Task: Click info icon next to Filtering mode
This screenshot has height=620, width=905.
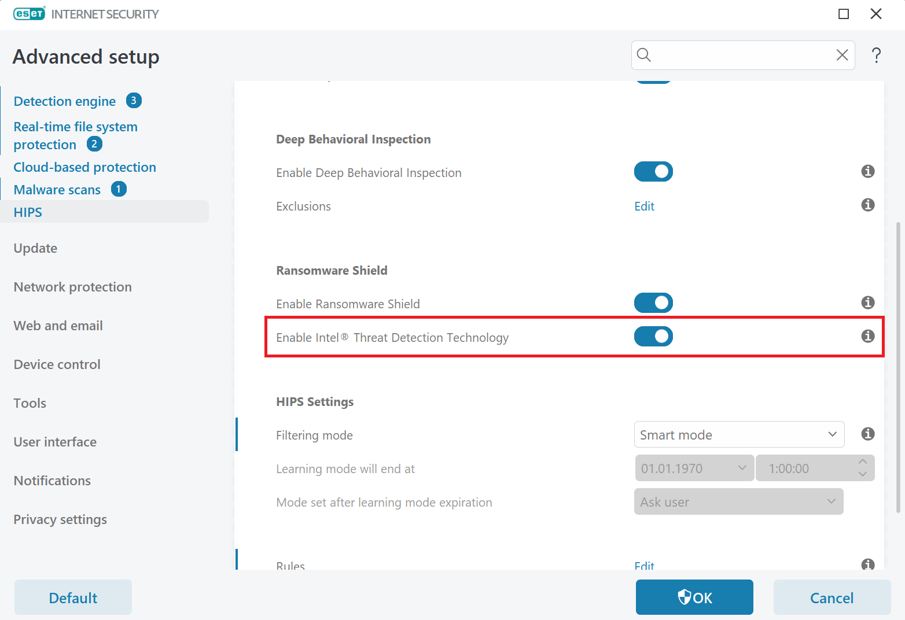Action: tap(867, 434)
